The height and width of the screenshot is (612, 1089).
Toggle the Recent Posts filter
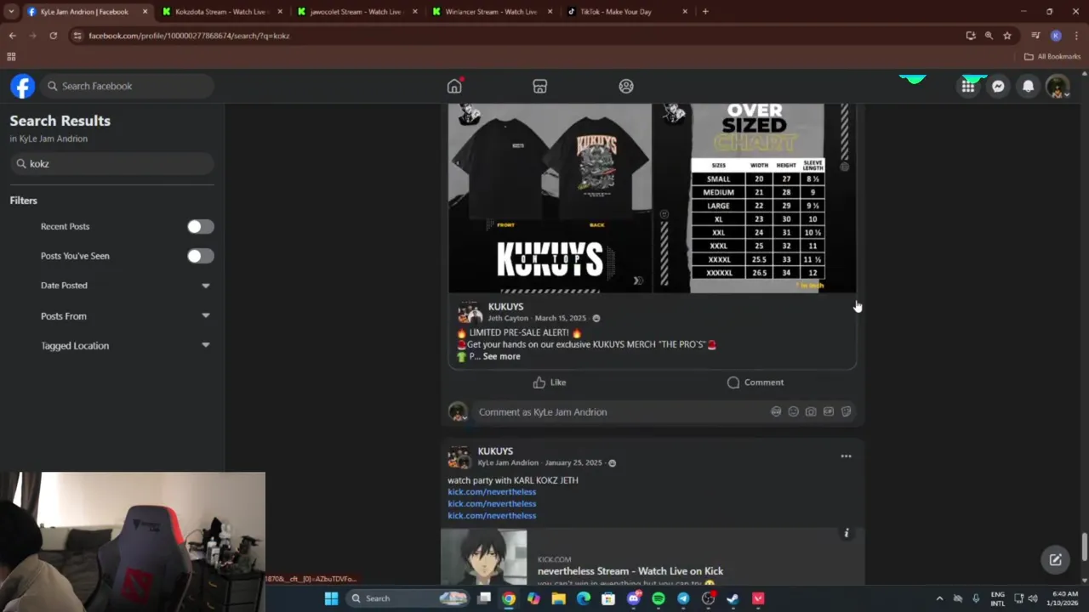coord(201,227)
